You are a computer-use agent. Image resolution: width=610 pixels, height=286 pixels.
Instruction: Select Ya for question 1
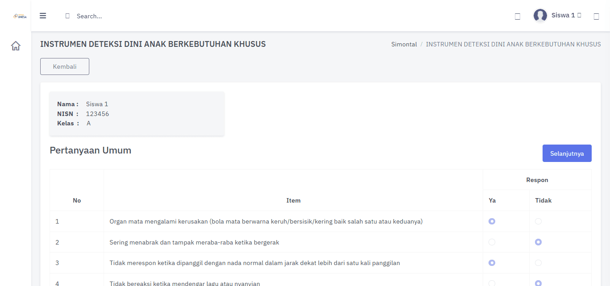pyautogui.click(x=492, y=221)
